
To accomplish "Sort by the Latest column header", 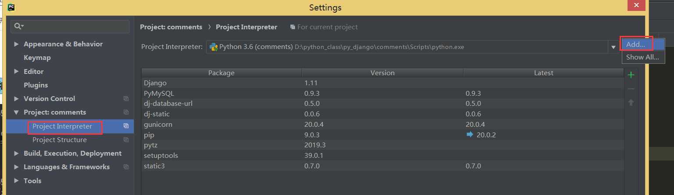I will coord(544,73).
